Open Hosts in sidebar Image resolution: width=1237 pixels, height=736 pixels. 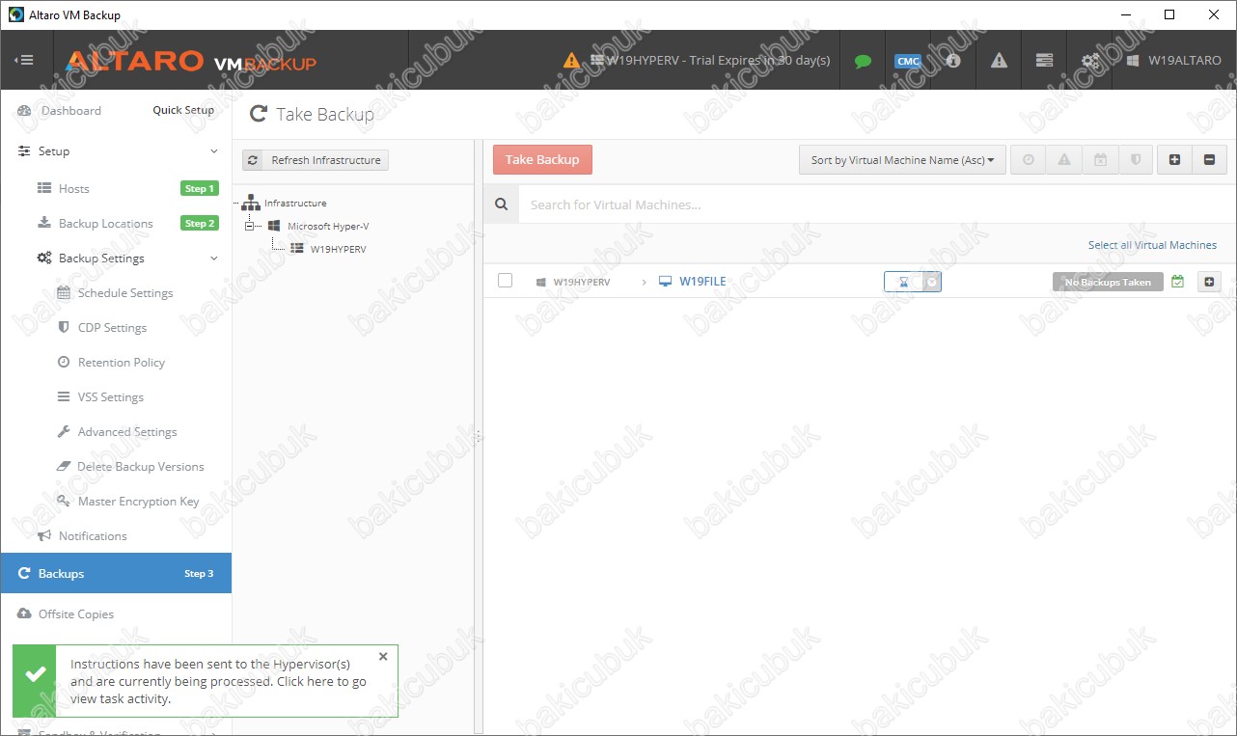[73, 189]
